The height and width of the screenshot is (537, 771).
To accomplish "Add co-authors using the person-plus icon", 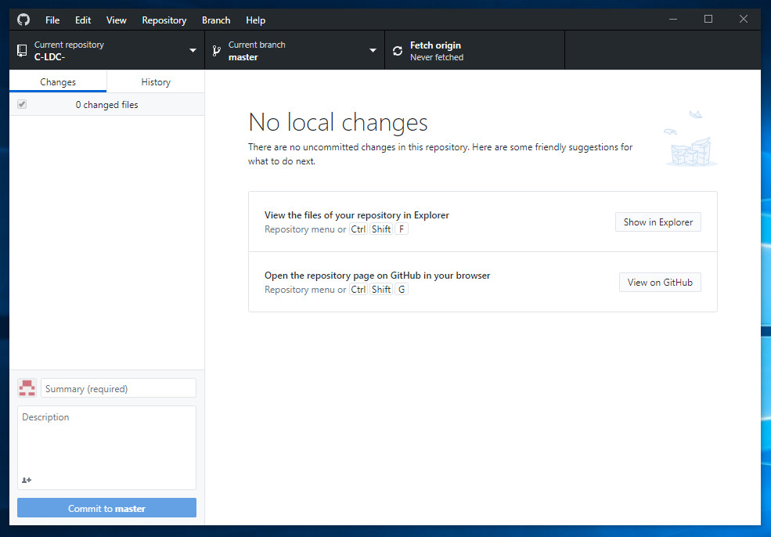I will pos(27,480).
